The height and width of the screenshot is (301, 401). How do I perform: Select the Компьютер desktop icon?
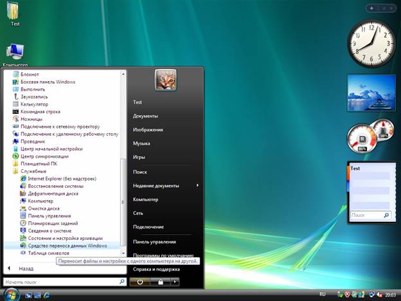coord(15,55)
